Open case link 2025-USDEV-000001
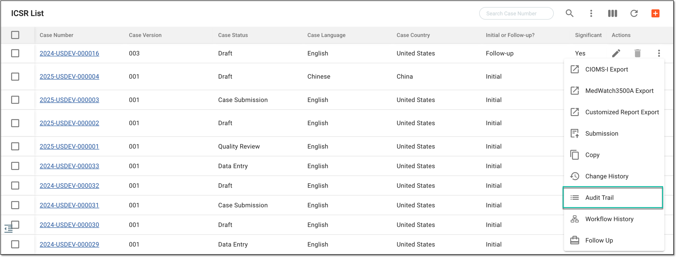This screenshot has width=676, height=257. (69, 146)
